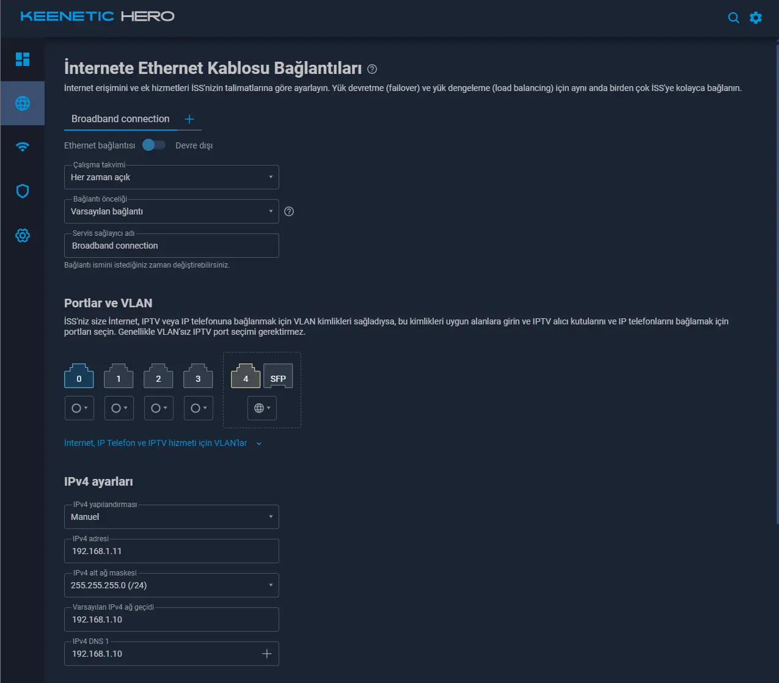Screen dimensions: 779x683
Task: Toggle the Ethernet bağlantısı switch
Action: [x=154, y=145]
